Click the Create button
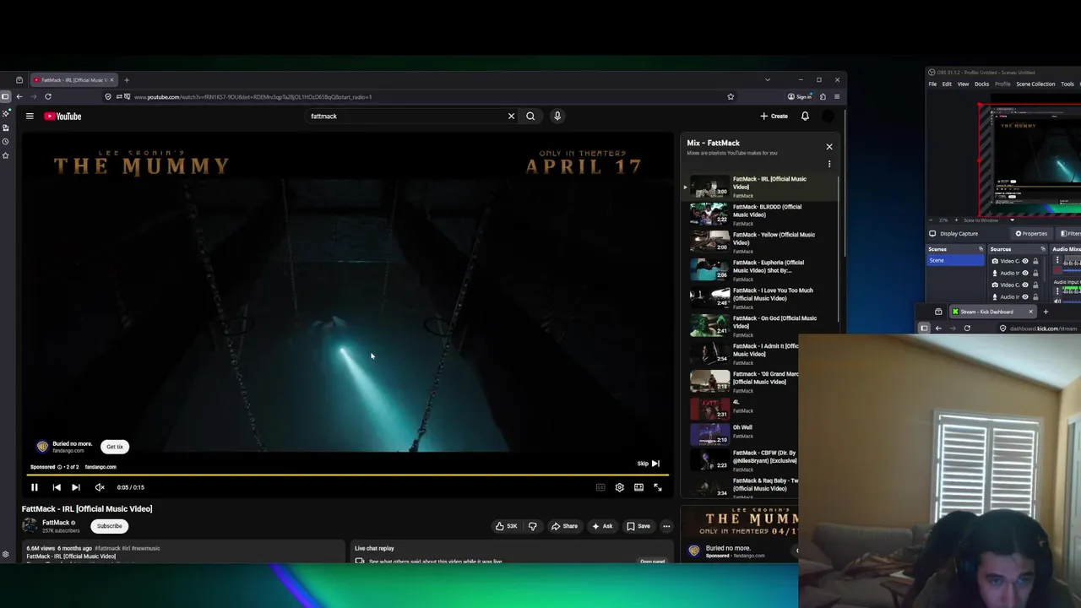The height and width of the screenshot is (608, 1081). click(774, 117)
